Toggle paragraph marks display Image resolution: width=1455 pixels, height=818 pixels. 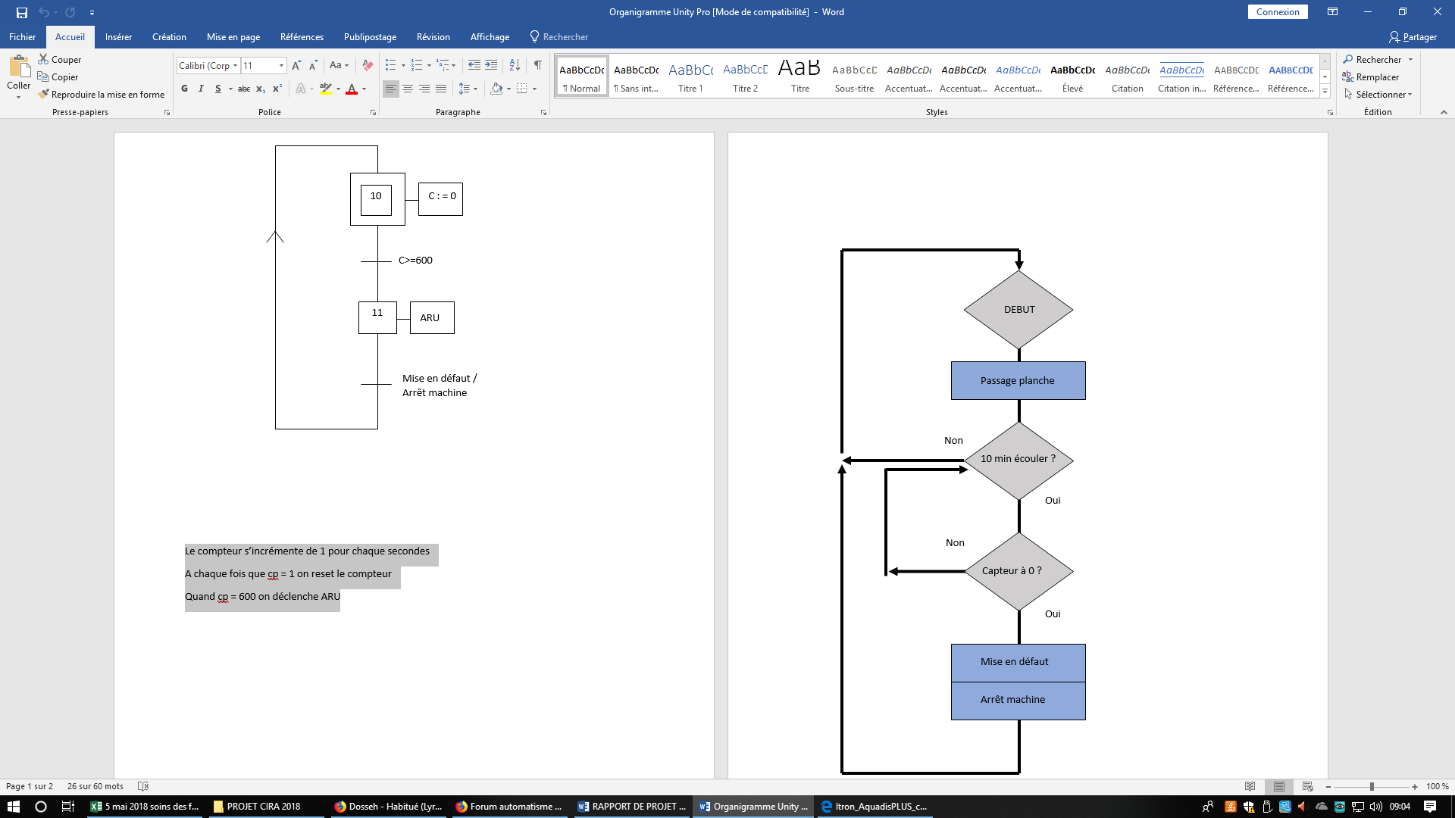pos(537,65)
